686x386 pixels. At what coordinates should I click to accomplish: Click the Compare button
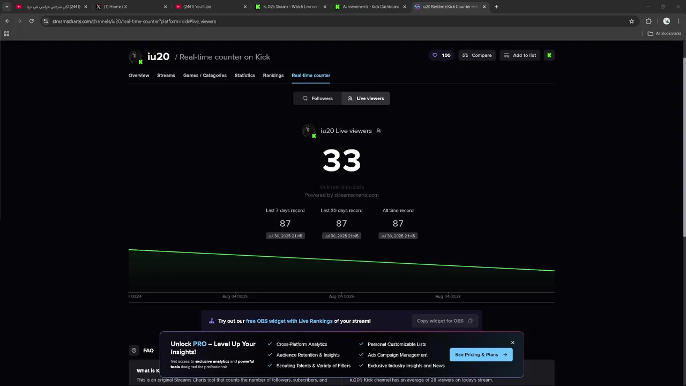pos(477,55)
